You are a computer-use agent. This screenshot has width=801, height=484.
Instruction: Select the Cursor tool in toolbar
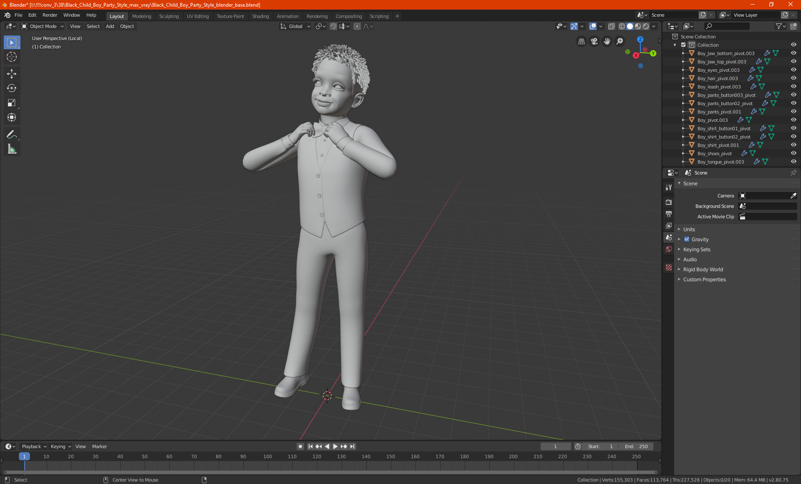tap(12, 57)
